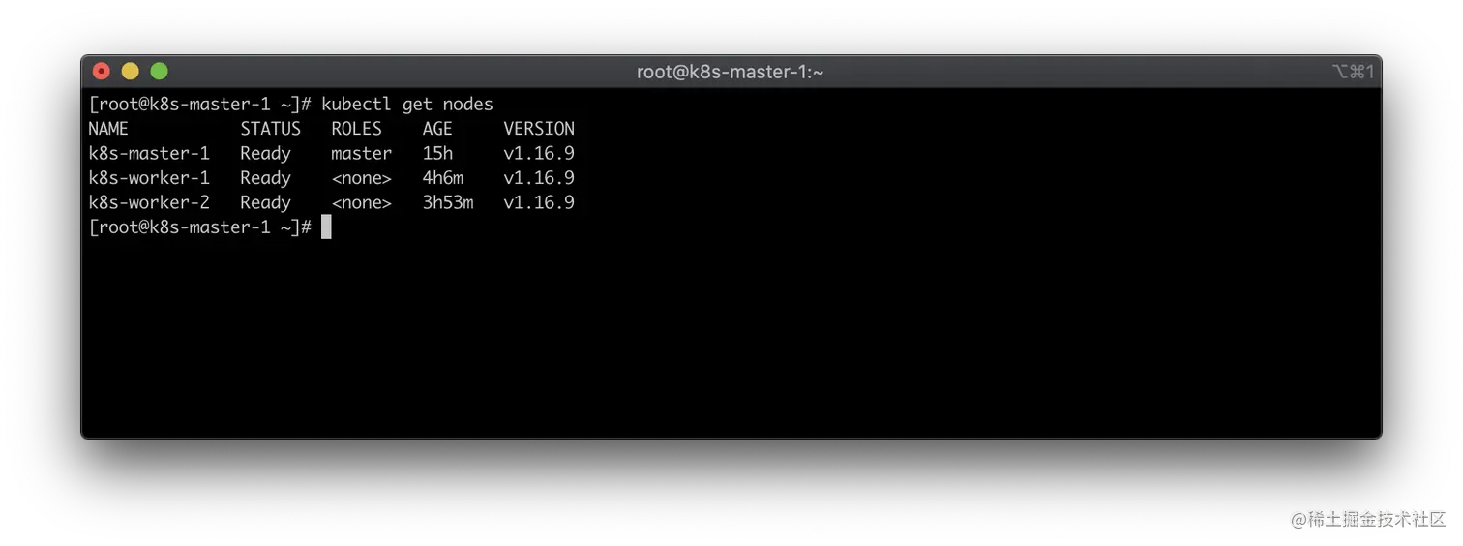Select the node name k8s-worker-2
The width and height of the screenshot is (1463, 546).
pos(149,202)
